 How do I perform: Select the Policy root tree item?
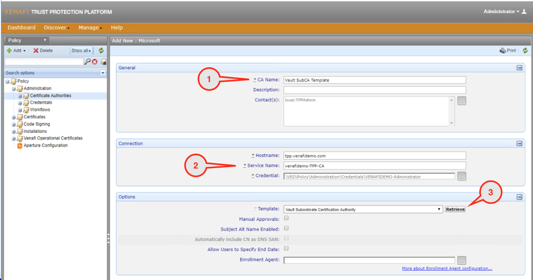[23, 81]
